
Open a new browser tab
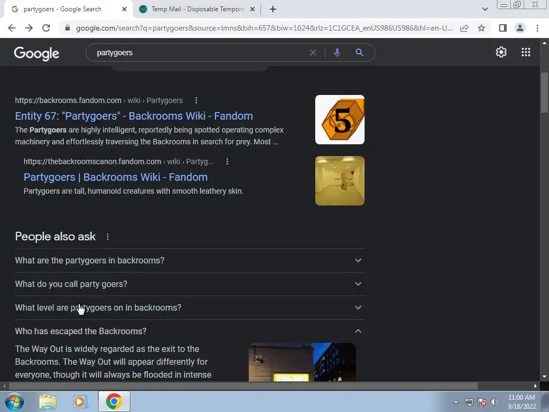click(x=273, y=10)
